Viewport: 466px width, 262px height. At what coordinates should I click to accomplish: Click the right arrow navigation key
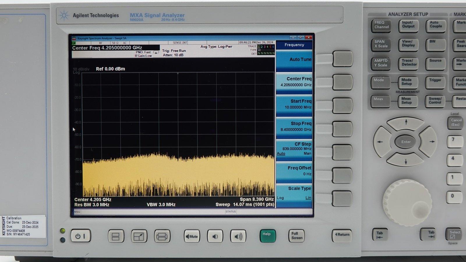tap(429, 142)
